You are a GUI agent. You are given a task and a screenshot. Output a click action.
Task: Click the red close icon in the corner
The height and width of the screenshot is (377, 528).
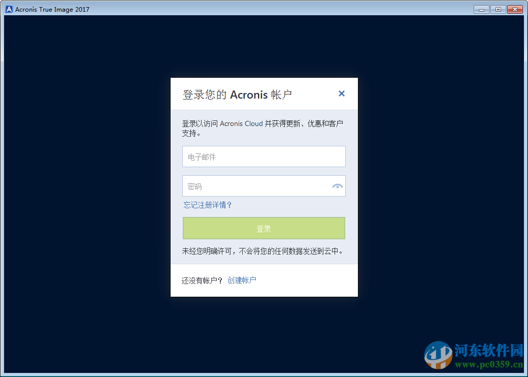(x=514, y=9)
